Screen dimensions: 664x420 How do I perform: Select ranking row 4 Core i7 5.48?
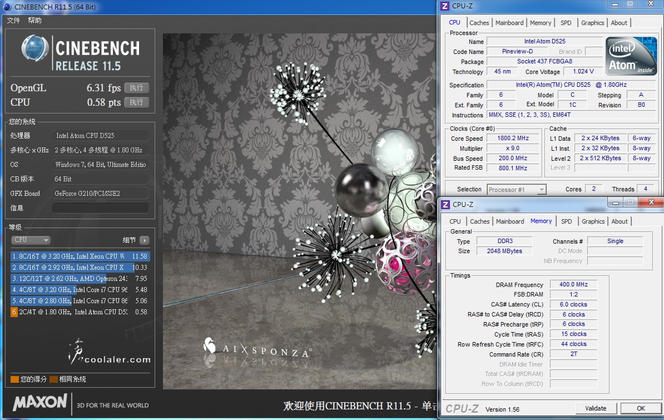pos(80,289)
